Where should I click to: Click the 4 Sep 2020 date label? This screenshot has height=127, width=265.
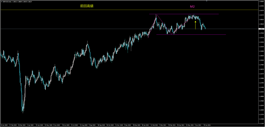93,125
